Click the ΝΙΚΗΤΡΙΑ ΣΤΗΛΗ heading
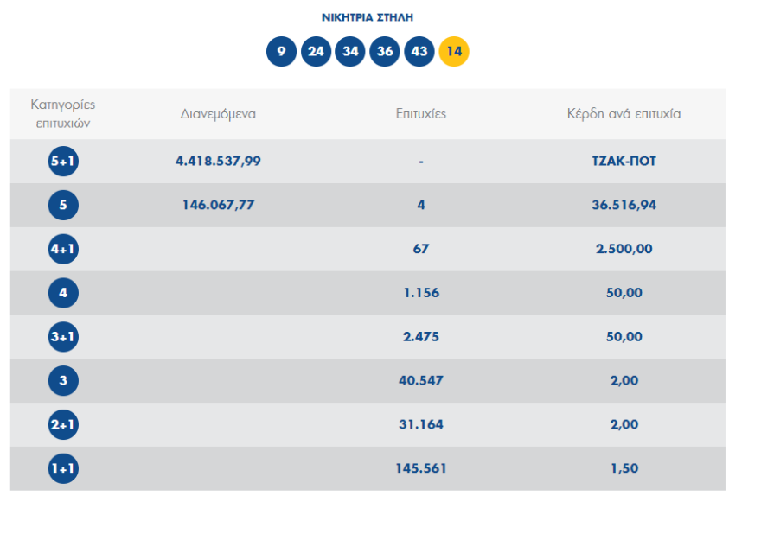Screen dimensions: 761x553 click(368, 17)
